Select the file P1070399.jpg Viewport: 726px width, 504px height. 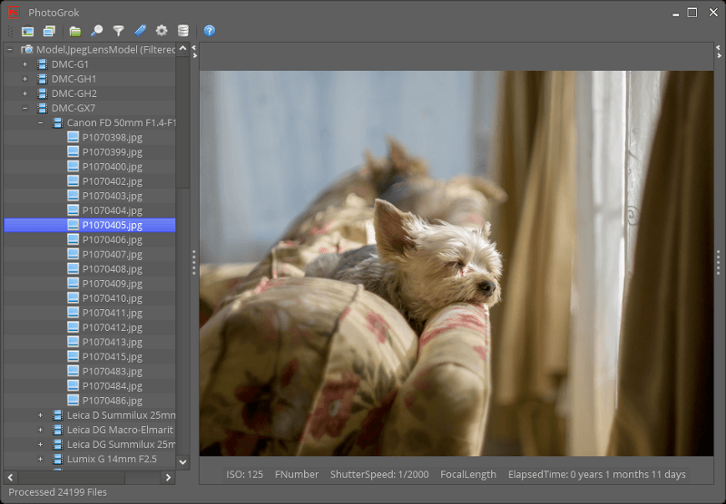pyautogui.click(x=112, y=152)
